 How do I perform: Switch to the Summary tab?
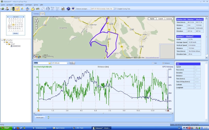(36, 14)
